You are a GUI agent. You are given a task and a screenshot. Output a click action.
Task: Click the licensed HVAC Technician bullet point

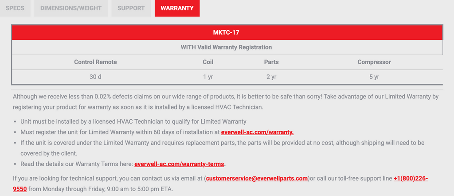133,121
